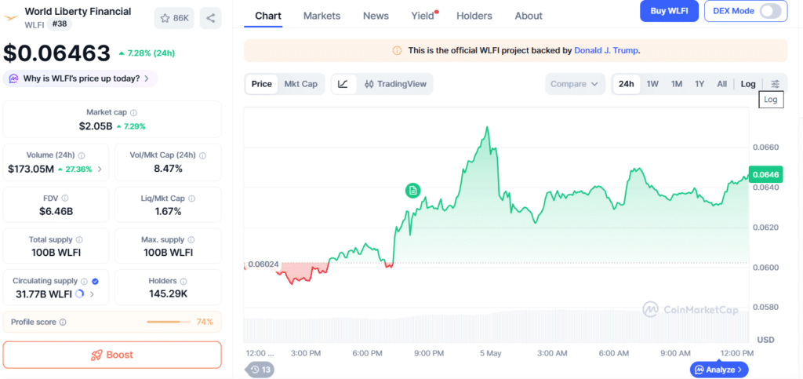
Task: Switch chart to Mkt Cap
Action: 300,84
